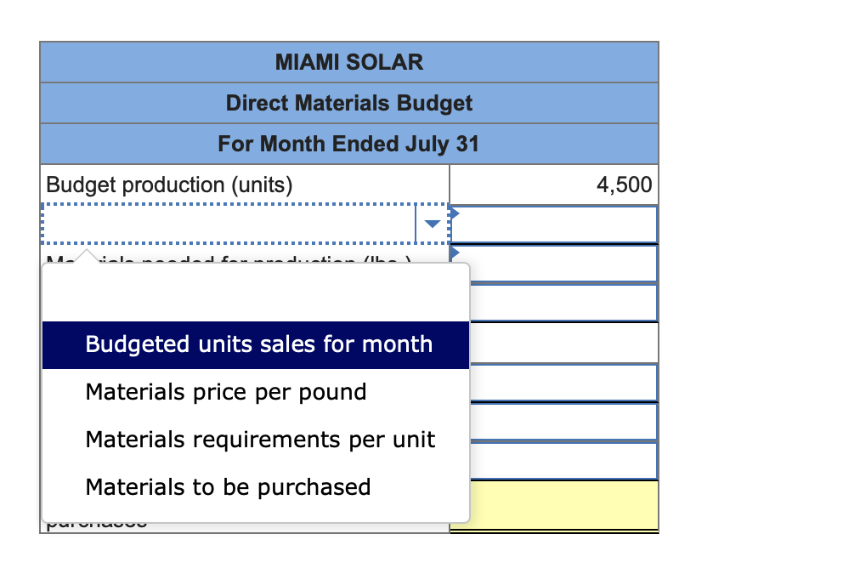860x585 pixels.
Task: Select "Materials to be purchased" option
Action: coord(228,487)
